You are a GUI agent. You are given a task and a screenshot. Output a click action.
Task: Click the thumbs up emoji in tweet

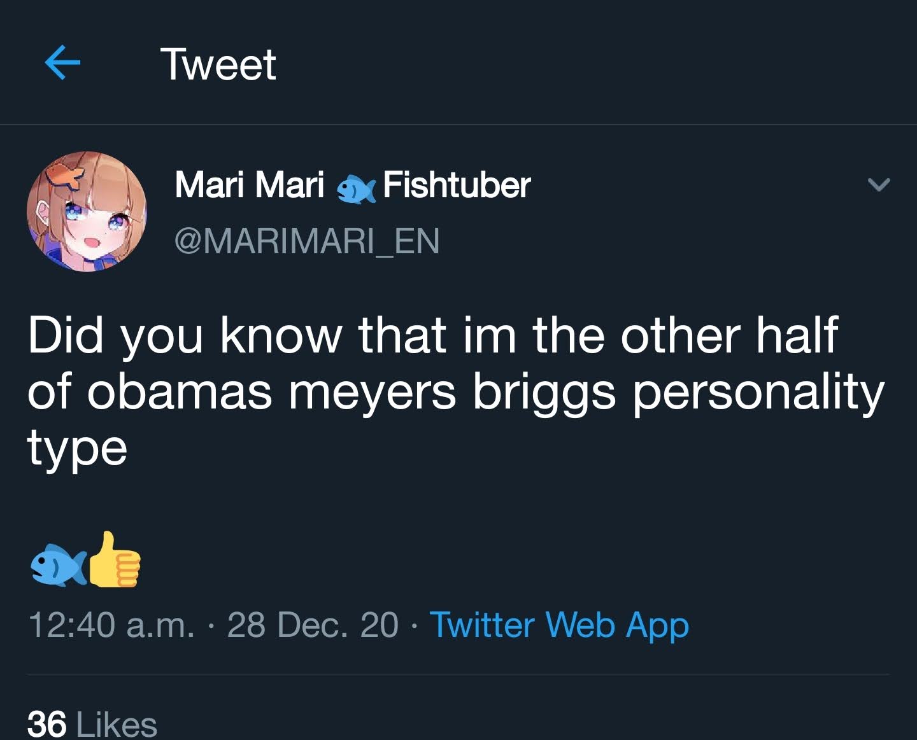[115, 561]
